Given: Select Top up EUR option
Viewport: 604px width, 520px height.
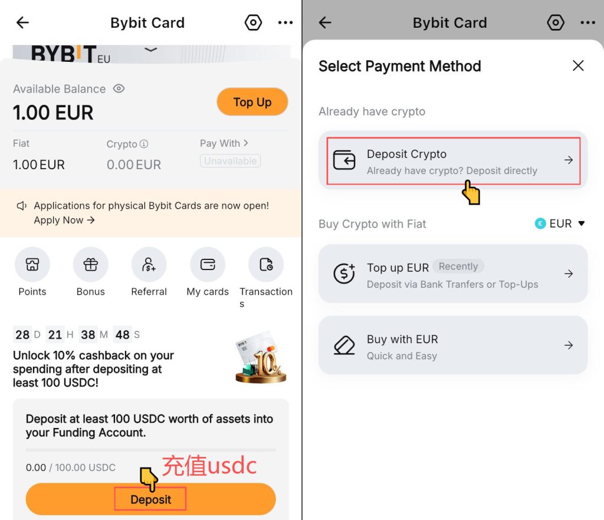Looking at the screenshot, I should pyautogui.click(x=453, y=274).
